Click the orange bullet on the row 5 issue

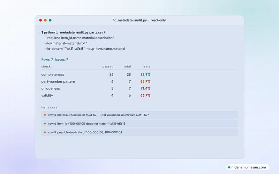click(45, 132)
